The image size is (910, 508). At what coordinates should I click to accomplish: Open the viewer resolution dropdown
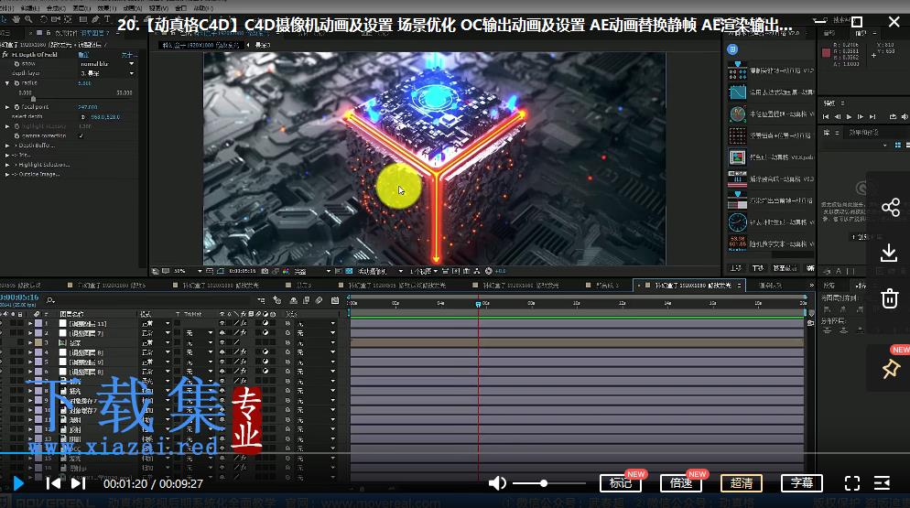312,271
